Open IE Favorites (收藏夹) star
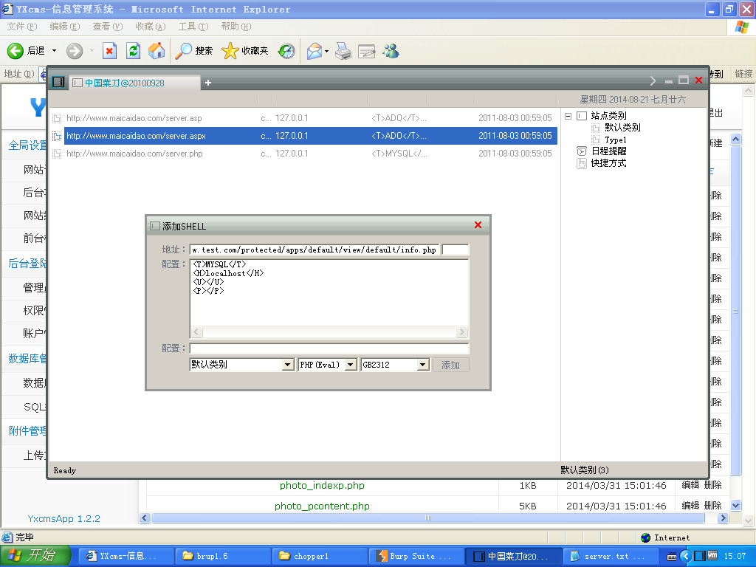Viewport: 756px width, 567px height. click(x=245, y=51)
